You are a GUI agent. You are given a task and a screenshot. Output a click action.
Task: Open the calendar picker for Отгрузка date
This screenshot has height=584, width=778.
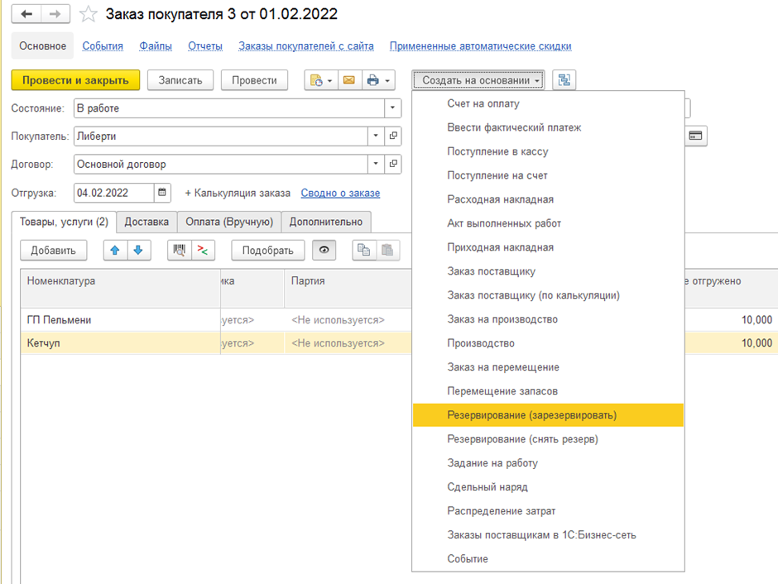[161, 193]
